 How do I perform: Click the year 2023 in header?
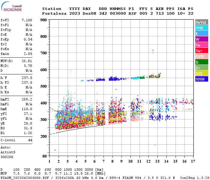coord(74,13)
